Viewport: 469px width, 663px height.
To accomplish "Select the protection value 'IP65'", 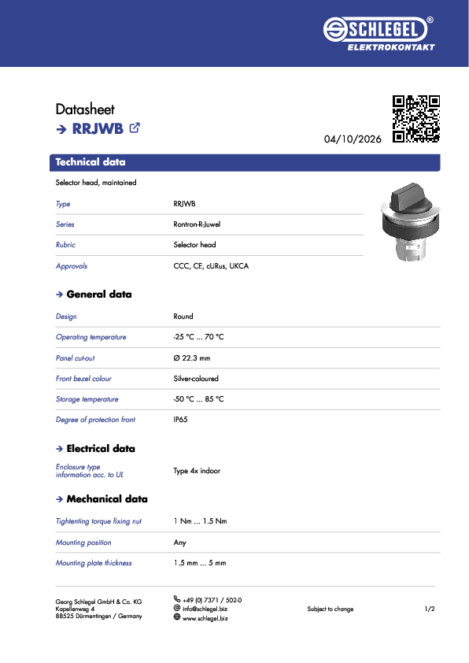I will coord(180,420).
